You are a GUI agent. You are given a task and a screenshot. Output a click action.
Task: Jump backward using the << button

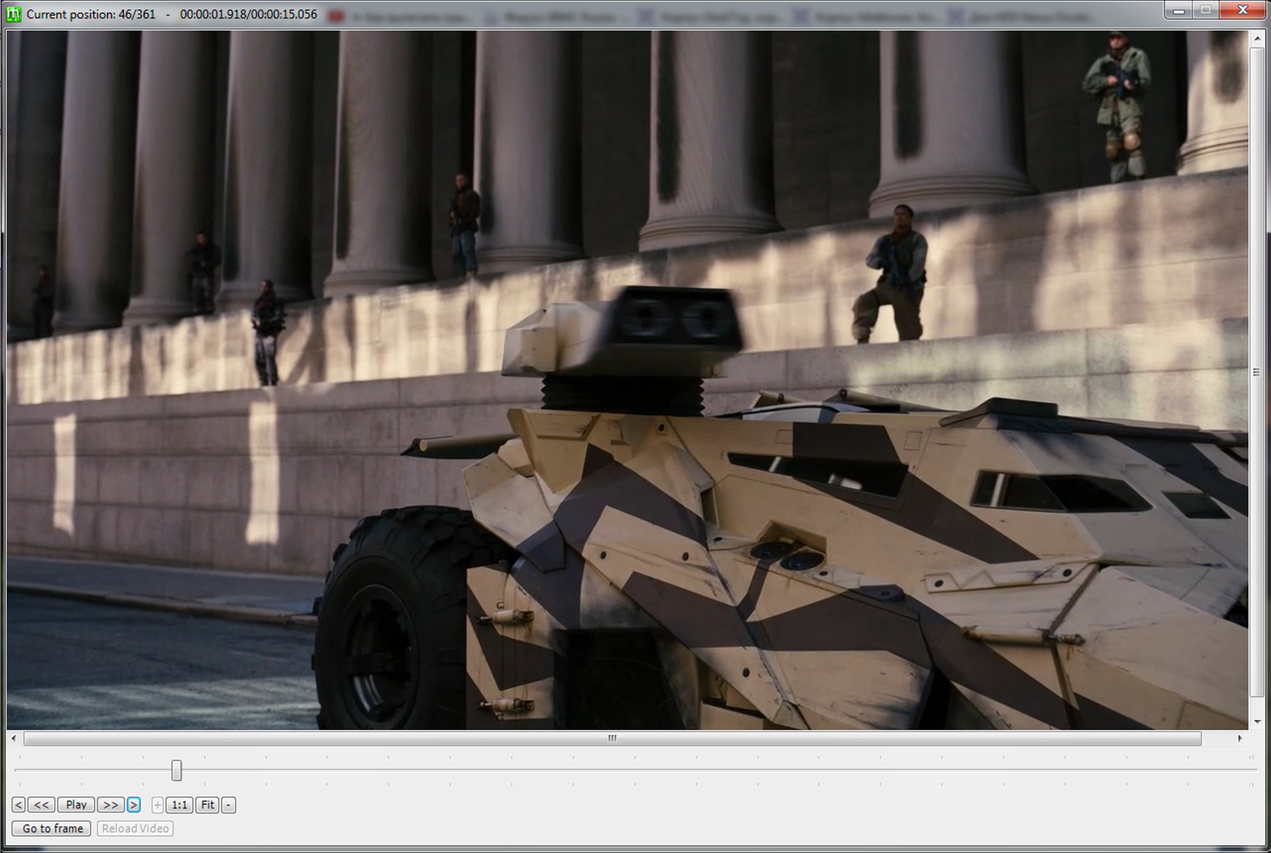click(41, 805)
